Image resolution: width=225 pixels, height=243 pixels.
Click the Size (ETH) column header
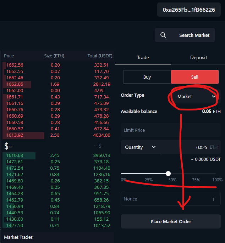[x=54, y=56]
